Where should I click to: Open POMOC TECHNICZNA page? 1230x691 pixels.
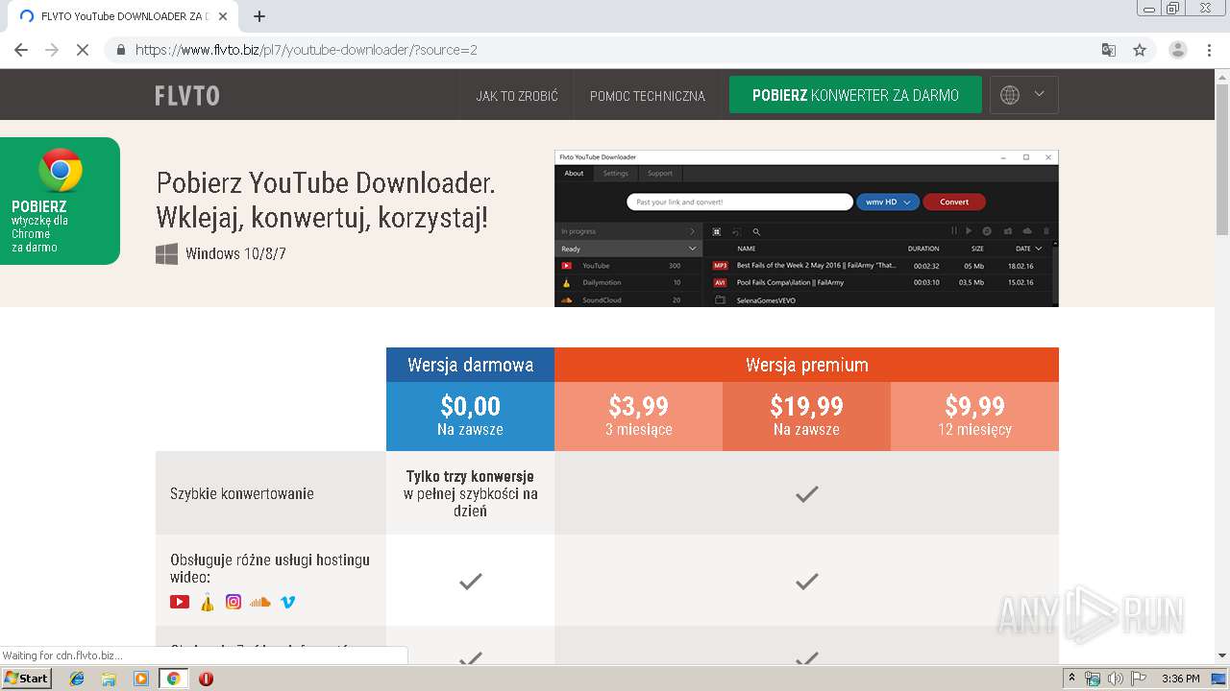[648, 96]
